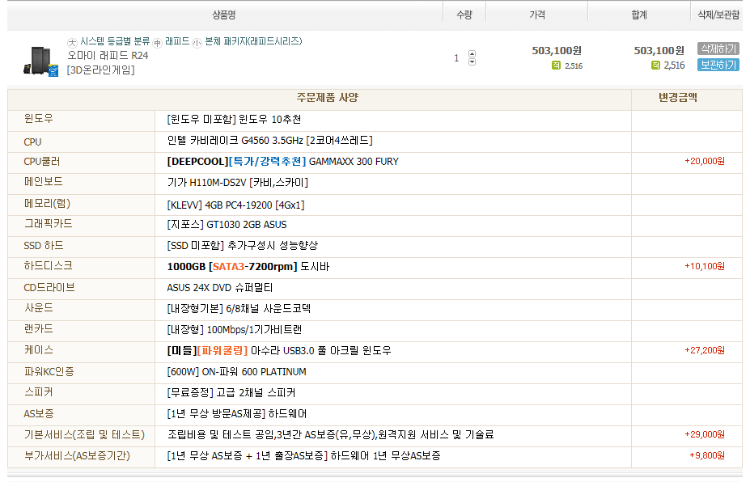Click the 大 category level icon

[72, 43]
